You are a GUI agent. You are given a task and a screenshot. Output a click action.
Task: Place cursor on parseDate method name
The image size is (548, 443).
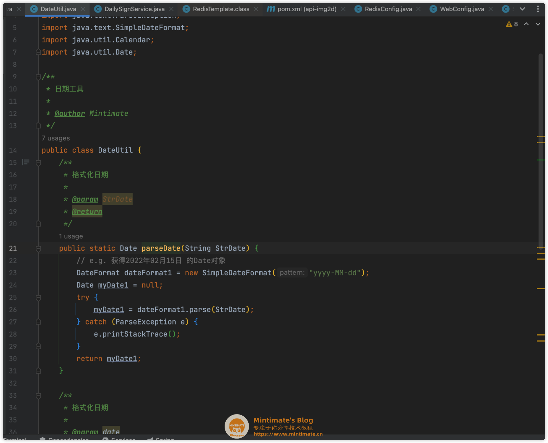click(x=161, y=248)
